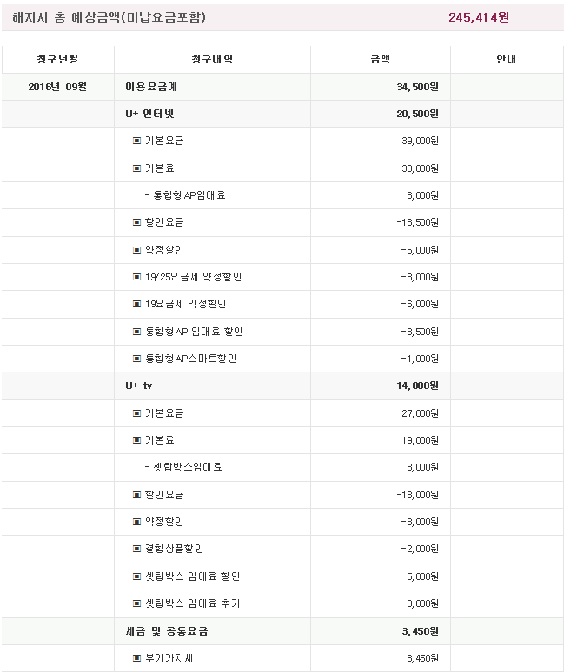Click the 245,414원 total amount
This screenshot has height=672, width=564.
[479, 17]
